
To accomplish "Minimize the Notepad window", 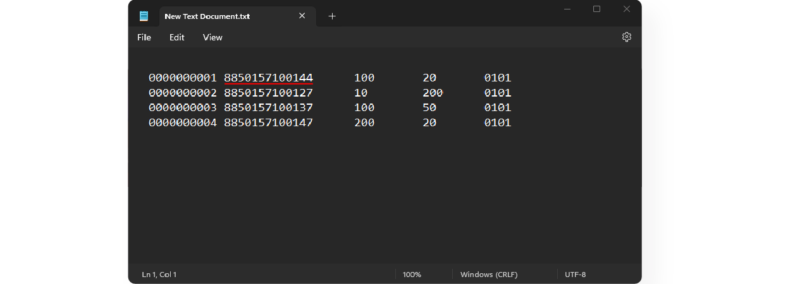I will click(x=567, y=9).
